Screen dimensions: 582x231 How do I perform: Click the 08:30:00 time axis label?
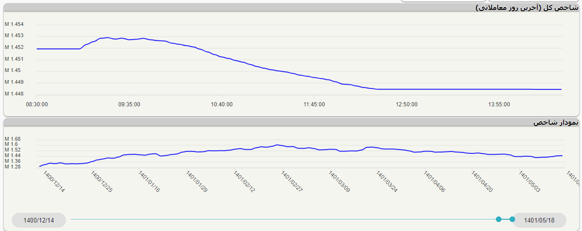pos(36,104)
